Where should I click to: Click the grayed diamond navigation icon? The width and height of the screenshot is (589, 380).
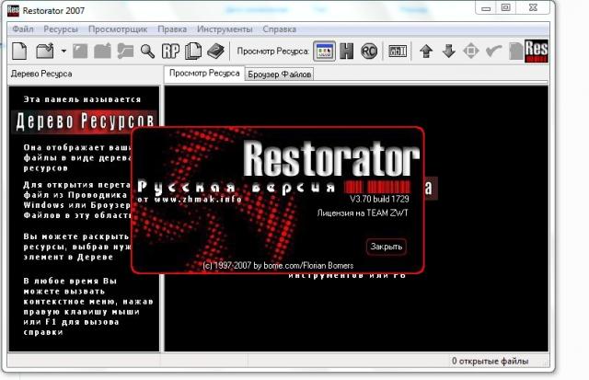(470, 52)
